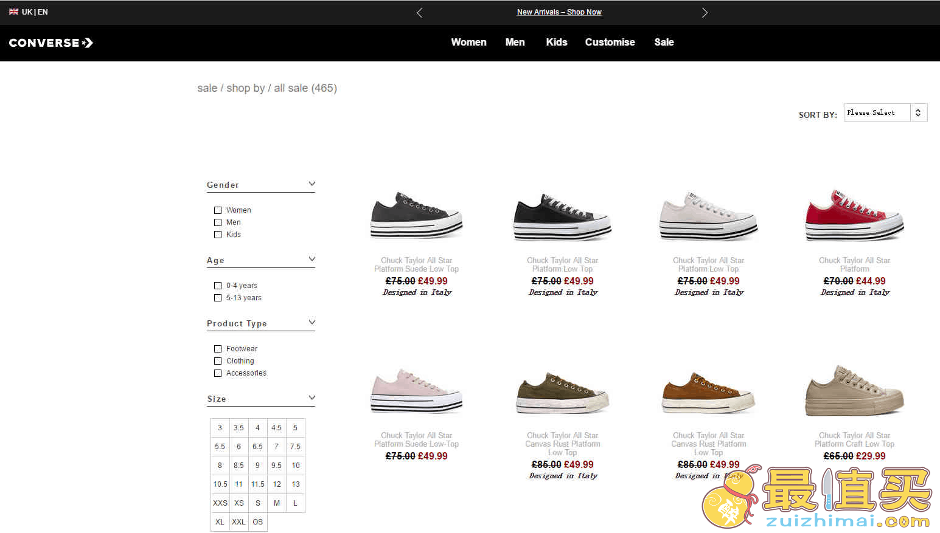Tick the 0-4 years age filter
Screen dimensions: 940x533
click(x=218, y=286)
